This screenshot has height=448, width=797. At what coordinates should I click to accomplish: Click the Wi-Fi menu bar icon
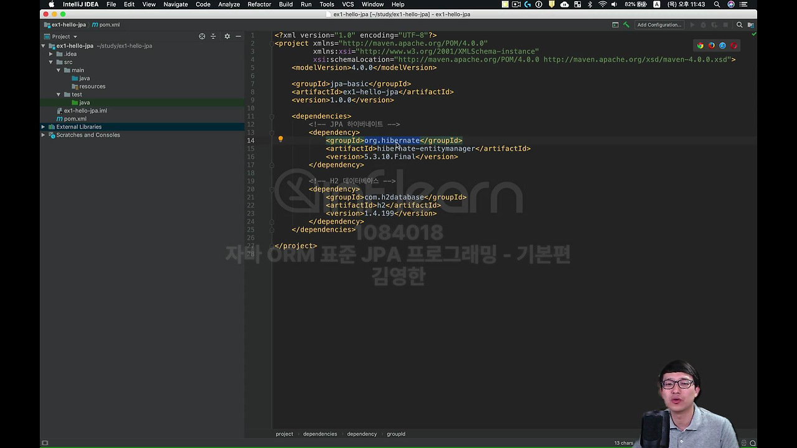click(602, 4)
